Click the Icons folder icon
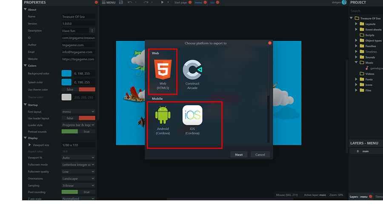 [x=362, y=85]
